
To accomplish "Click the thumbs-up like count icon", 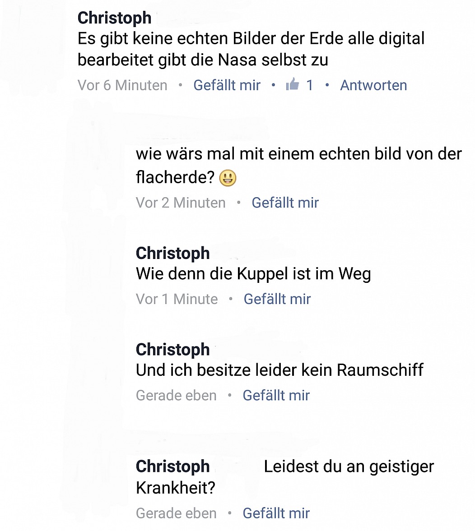I will coord(292,84).
